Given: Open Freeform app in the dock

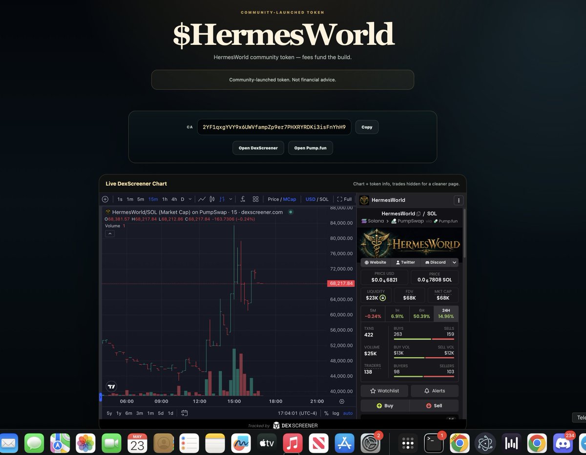Looking at the screenshot, I should tap(241, 443).
